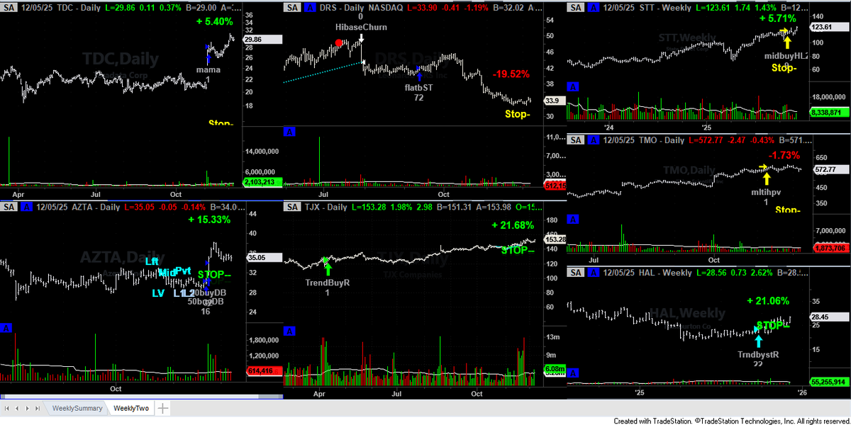Click blue A badge in STT header
Screen dimensions: 851x425
click(592, 7)
